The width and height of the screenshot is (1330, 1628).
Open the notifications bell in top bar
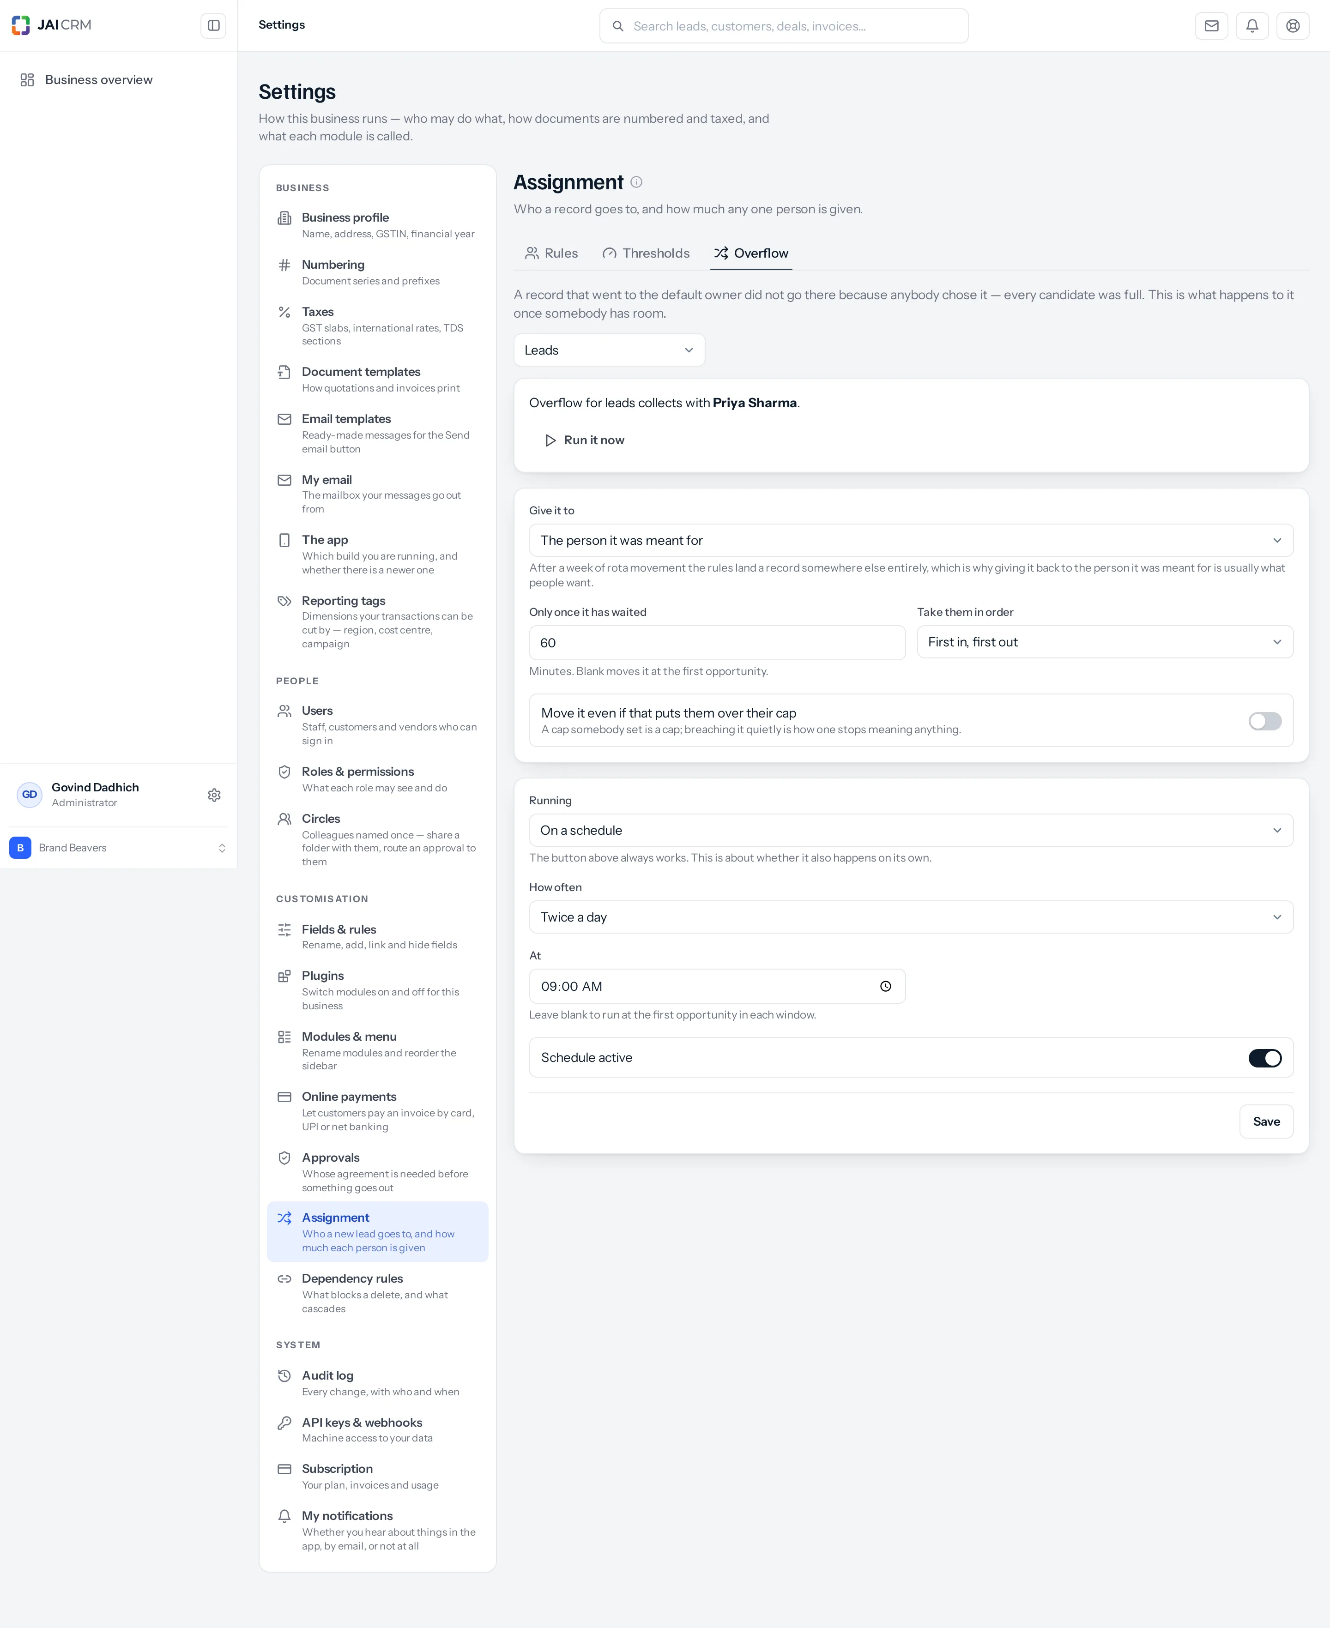pyautogui.click(x=1252, y=26)
